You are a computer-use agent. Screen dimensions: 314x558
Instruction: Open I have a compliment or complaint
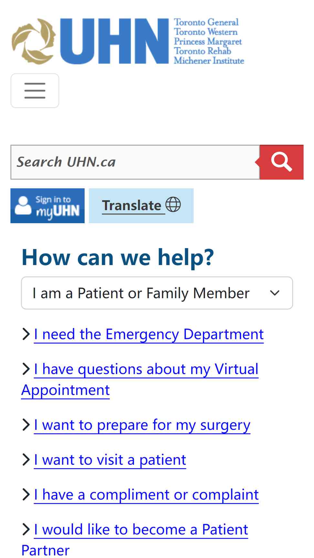146,495
